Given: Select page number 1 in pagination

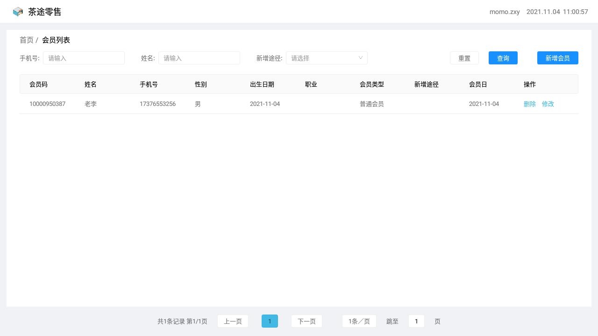Looking at the screenshot, I should point(270,321).
